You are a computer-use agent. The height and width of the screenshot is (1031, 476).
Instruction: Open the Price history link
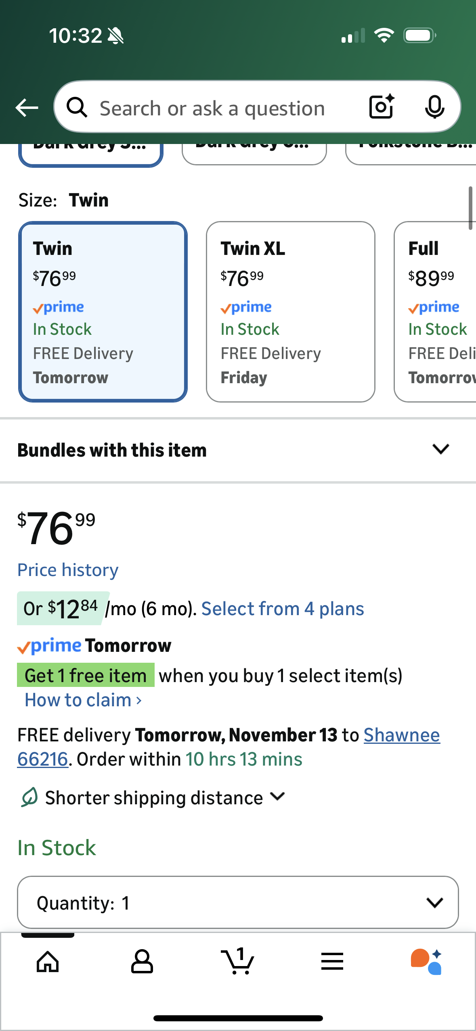click(68, 570)
